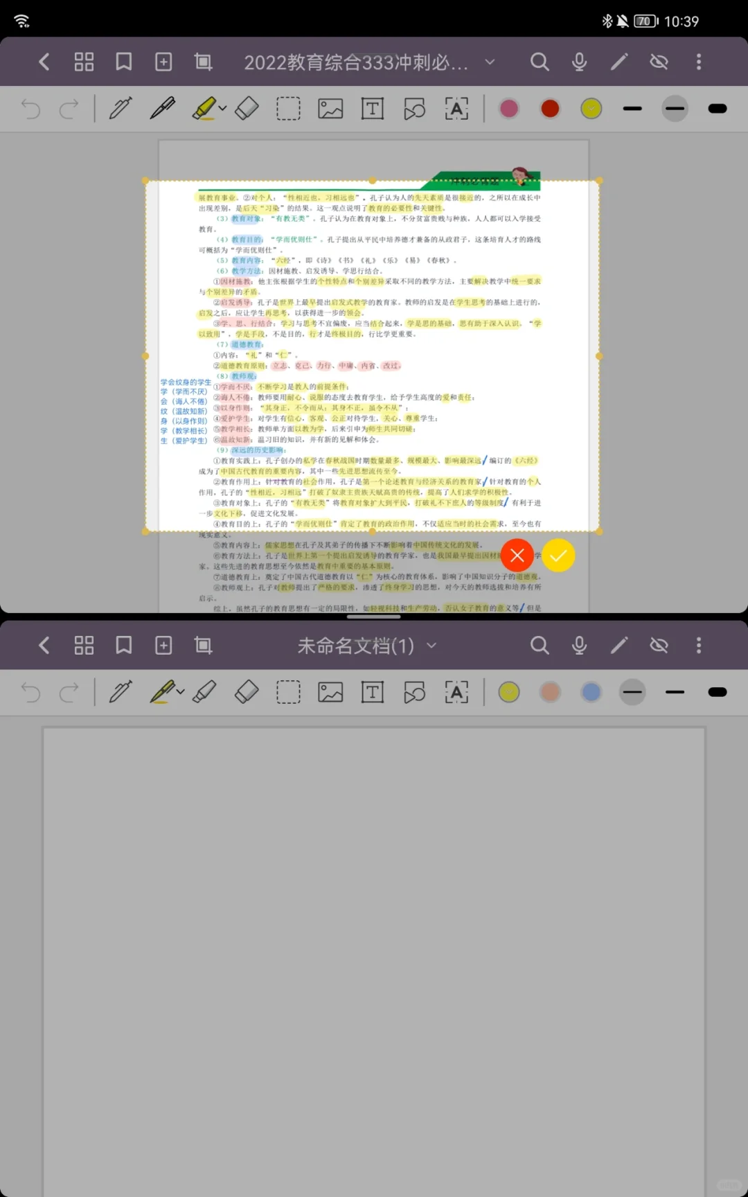This screenshot has height=1197, width=748.
Task: Select highlighter tool in bottom toolbar
Action: click(204, 692)
